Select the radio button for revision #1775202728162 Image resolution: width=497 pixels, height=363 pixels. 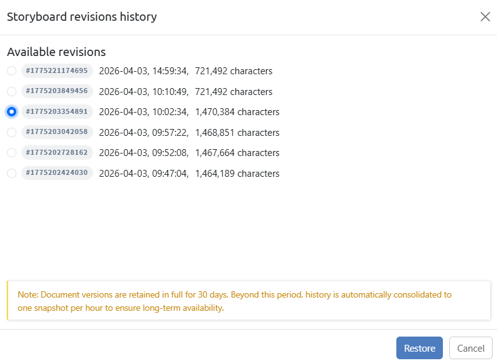pos(11,153)
